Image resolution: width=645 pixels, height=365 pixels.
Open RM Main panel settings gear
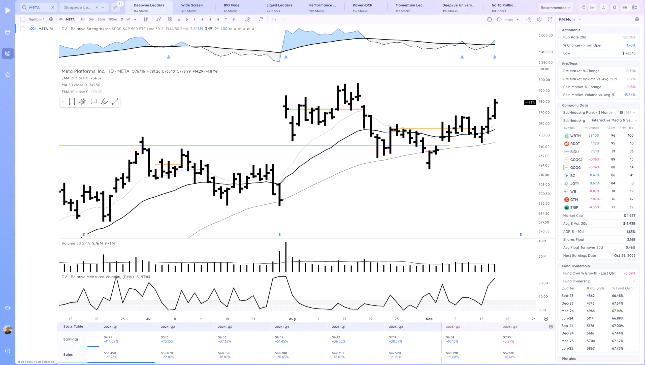[x=637, y=19]
